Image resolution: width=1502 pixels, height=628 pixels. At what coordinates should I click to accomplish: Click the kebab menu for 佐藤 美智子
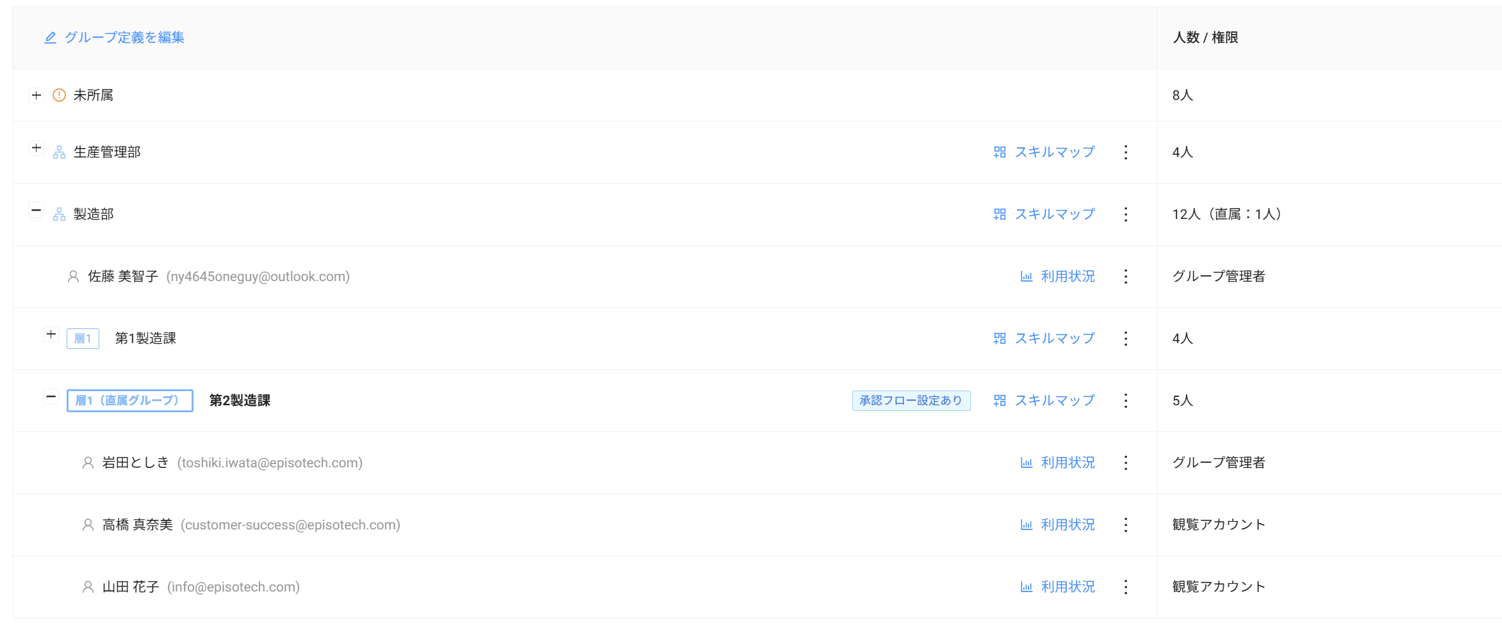point(1125,277)
